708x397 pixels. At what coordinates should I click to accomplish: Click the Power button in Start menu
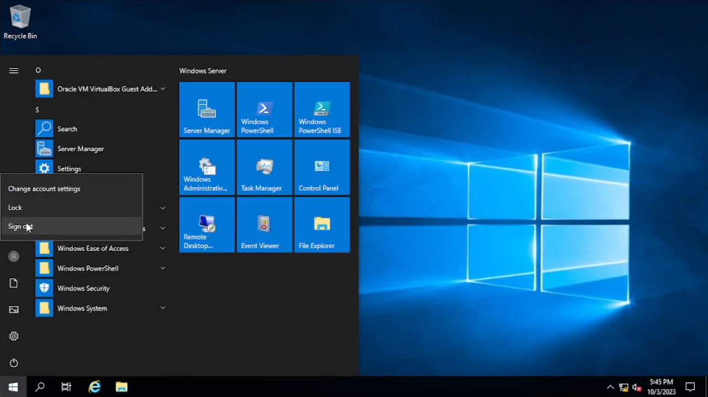(14, 363)
